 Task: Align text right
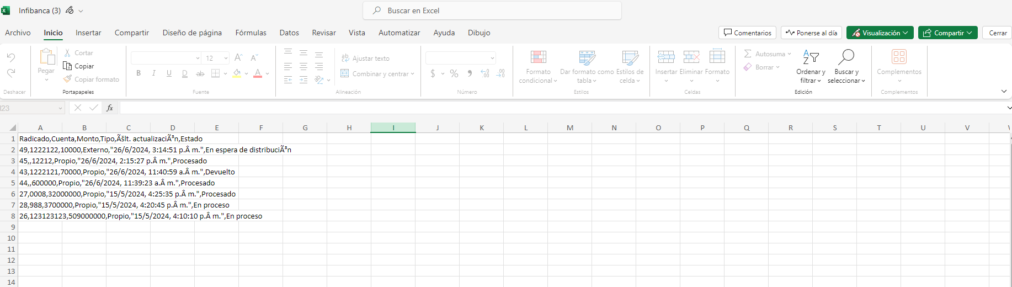coord(319,67)
